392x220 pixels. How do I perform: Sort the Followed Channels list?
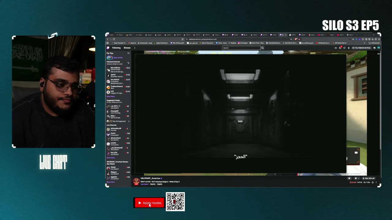tap(128, 63)
